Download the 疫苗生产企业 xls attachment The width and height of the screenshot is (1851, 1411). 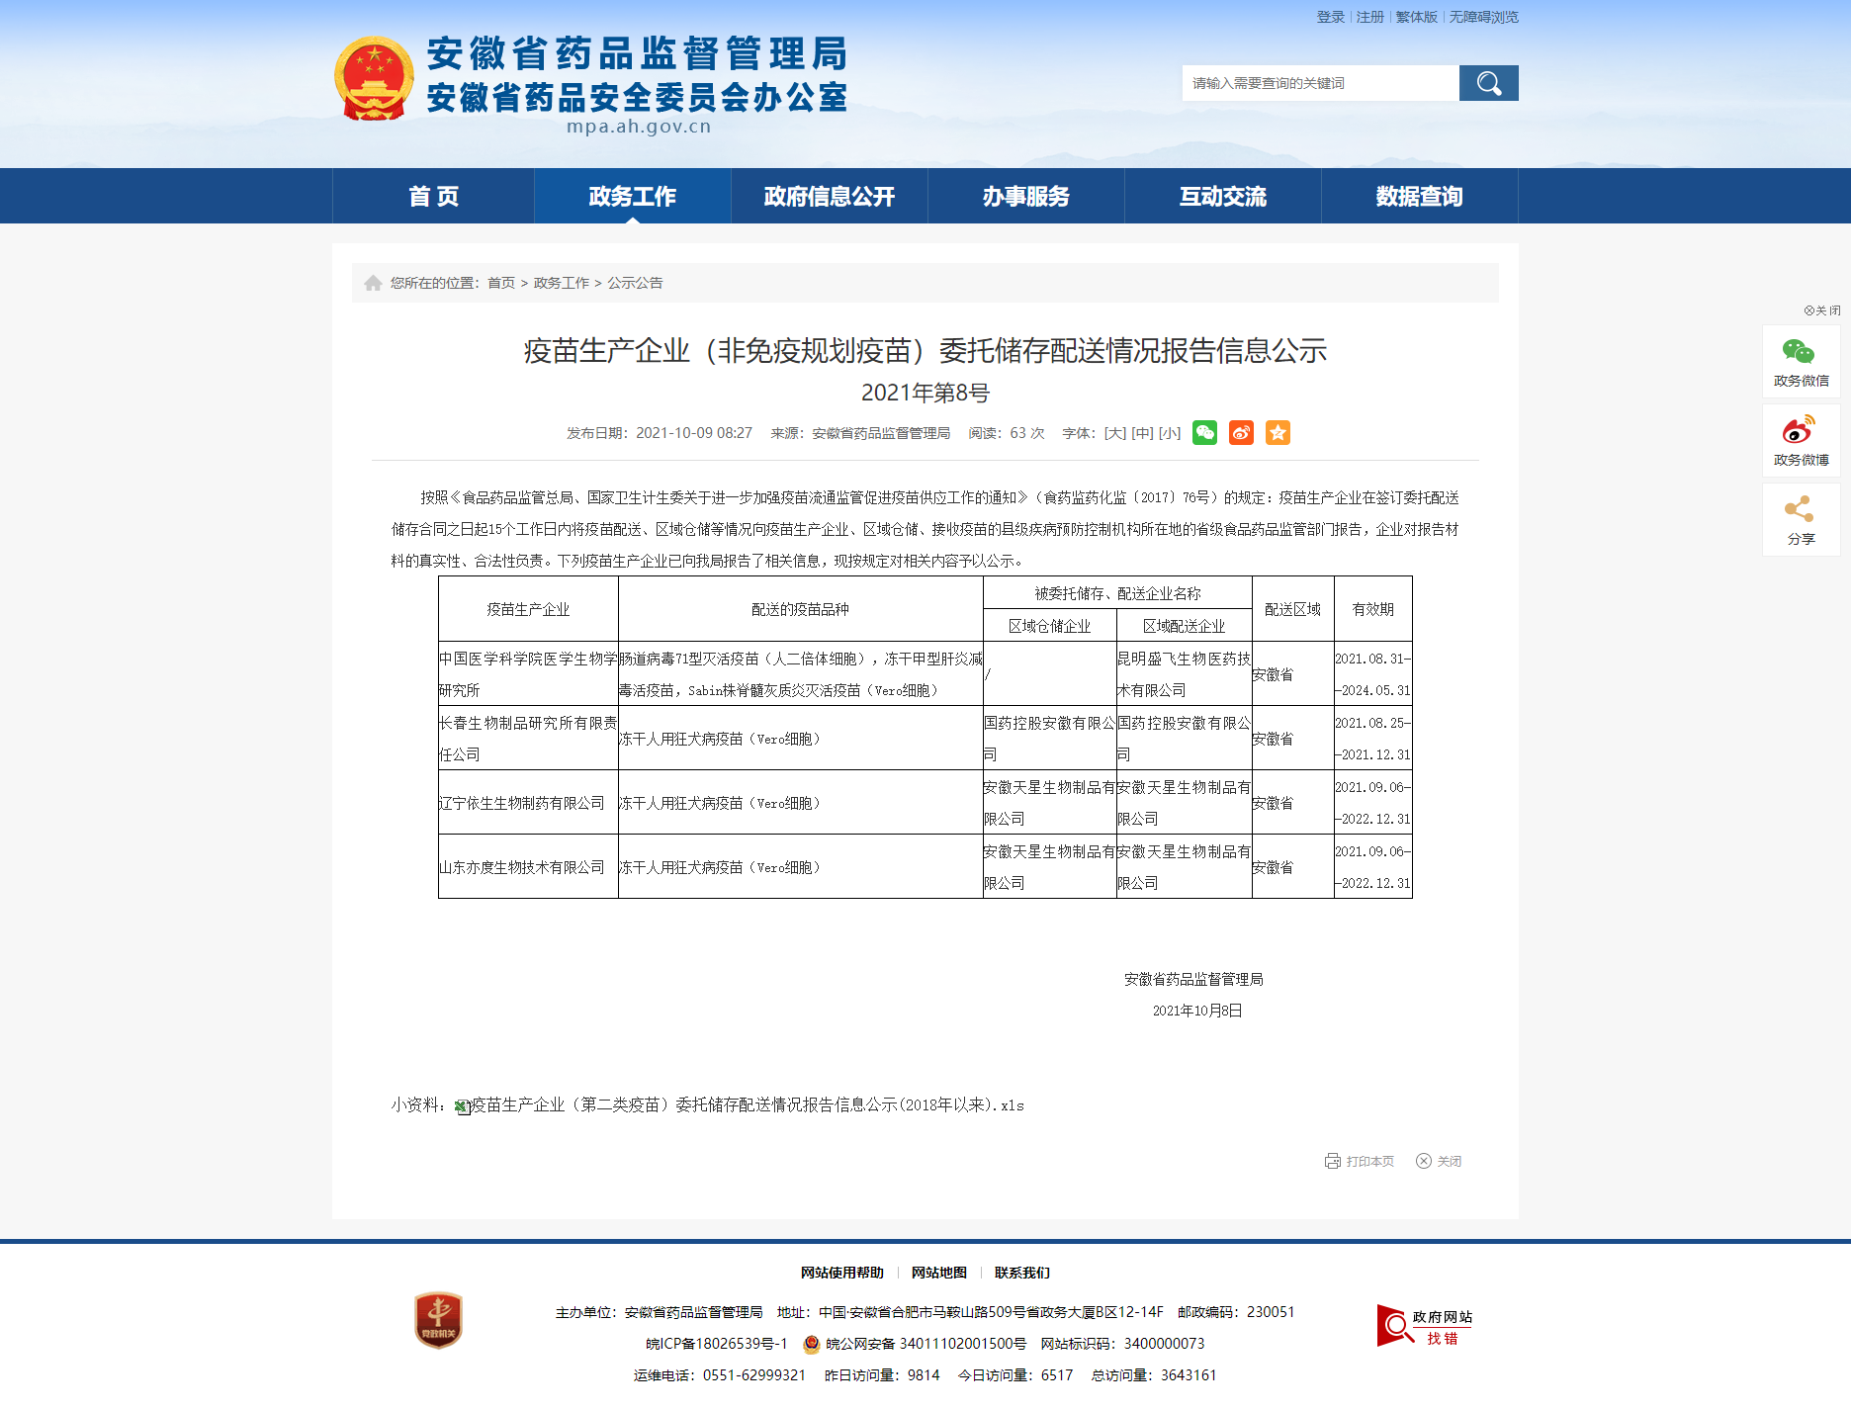point(747,1105)
